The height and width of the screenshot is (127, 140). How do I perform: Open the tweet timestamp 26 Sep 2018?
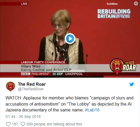tap(23, 117)
